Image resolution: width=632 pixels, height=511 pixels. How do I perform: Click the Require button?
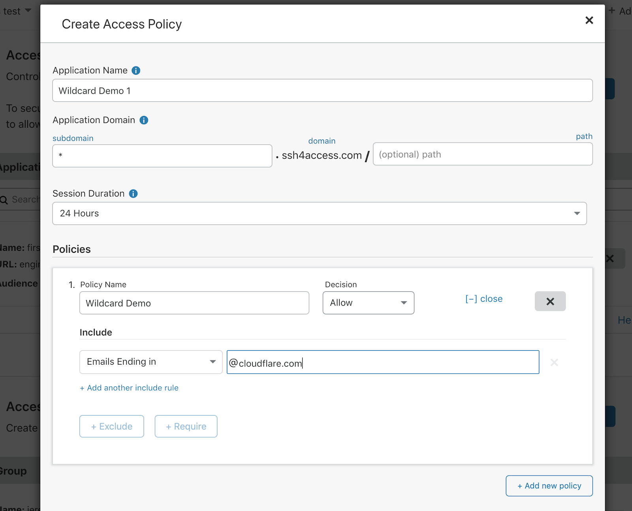coord(186,426)
